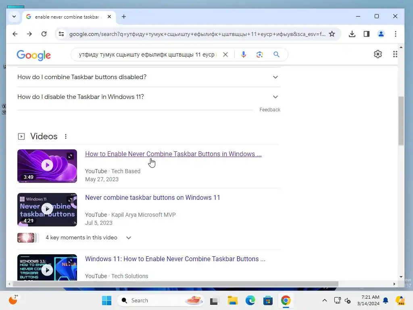Open Chrome downloads
This screenshot has width=413, height=310.
[352, 34]
